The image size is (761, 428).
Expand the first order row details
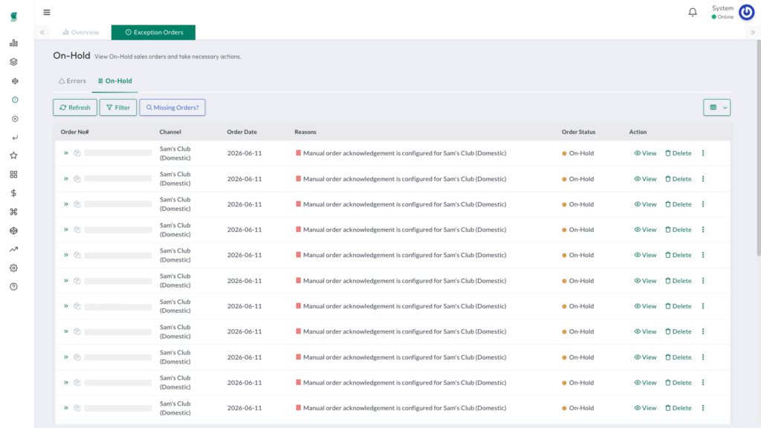pyautogui.click(x=66, y=153)
